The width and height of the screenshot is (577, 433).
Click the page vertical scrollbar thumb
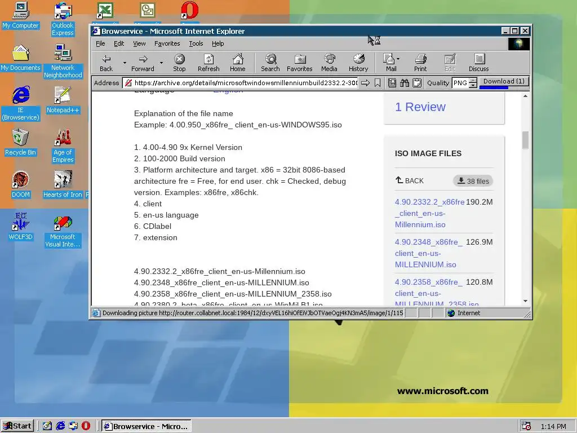(526, 140)
